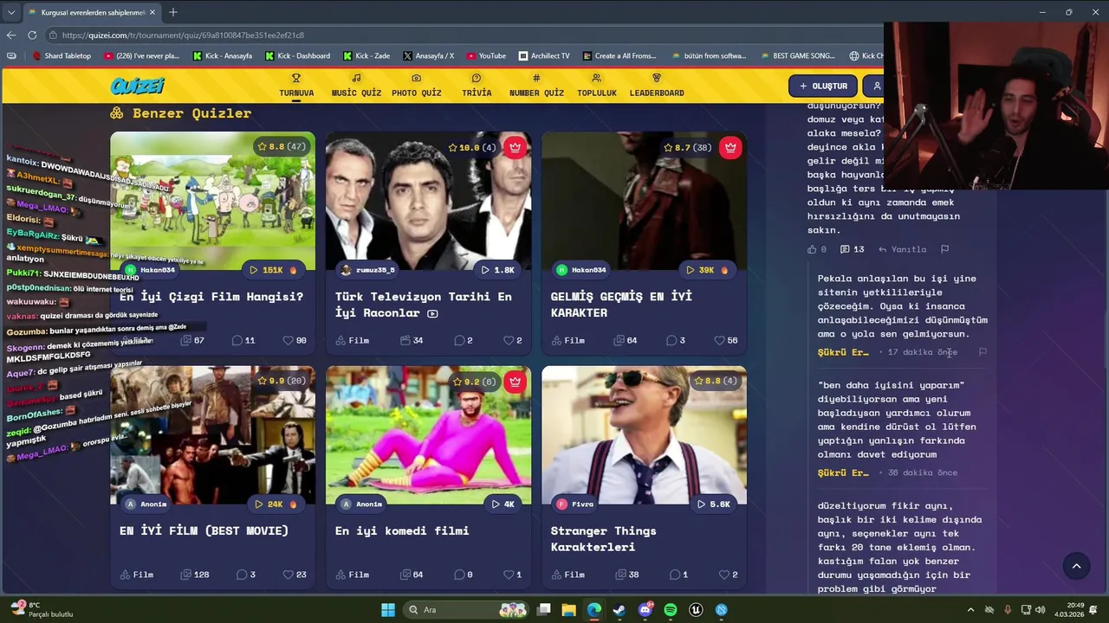Click the crown badge on GELMİŞ GEÇMİŞ card
The width and height of the screenshot is (1109, 623).
[730, 147]
